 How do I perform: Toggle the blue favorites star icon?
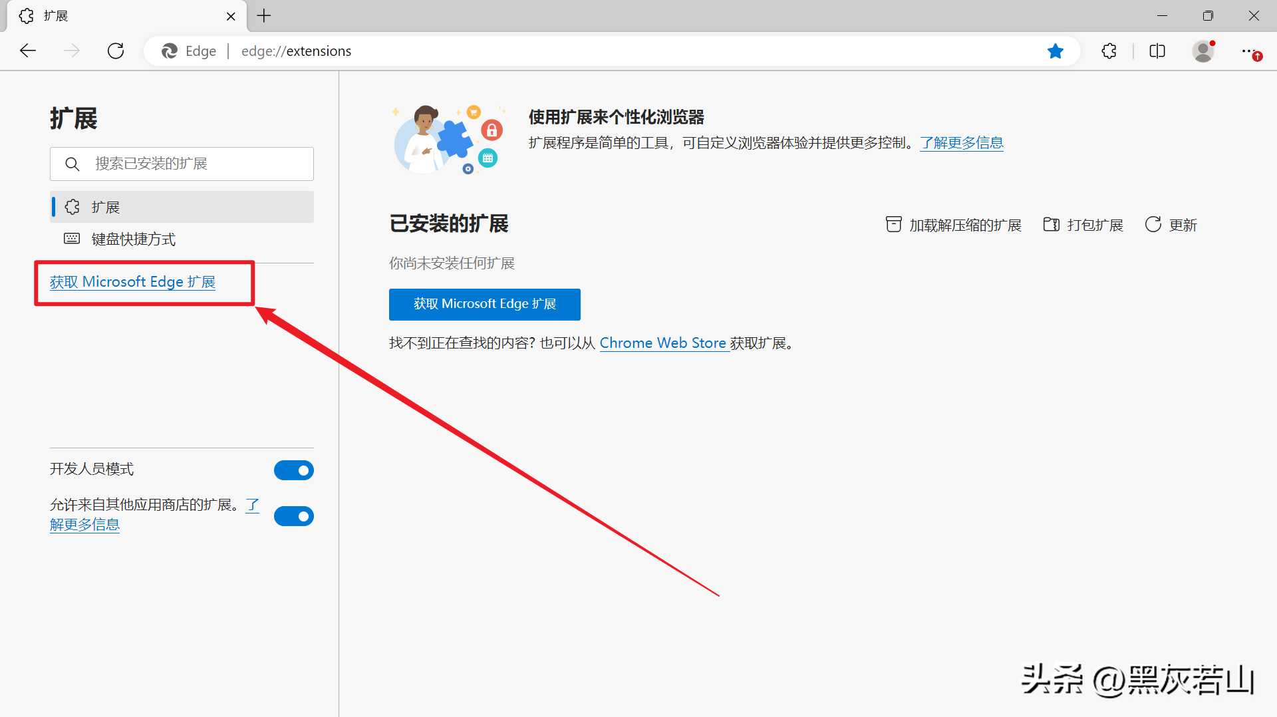click(1056, 51)
